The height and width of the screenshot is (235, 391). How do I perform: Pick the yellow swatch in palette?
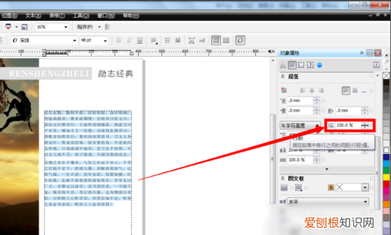[x=386, y=177]
